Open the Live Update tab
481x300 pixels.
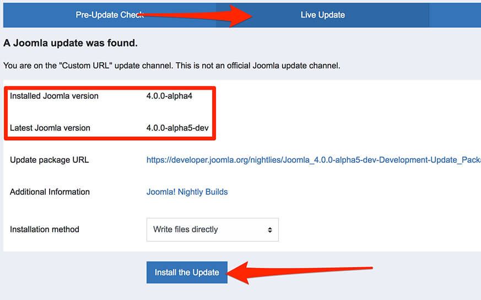click(322, 15)
